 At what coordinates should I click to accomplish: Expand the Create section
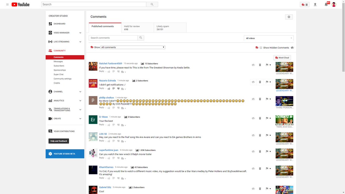tap(80, 118)
